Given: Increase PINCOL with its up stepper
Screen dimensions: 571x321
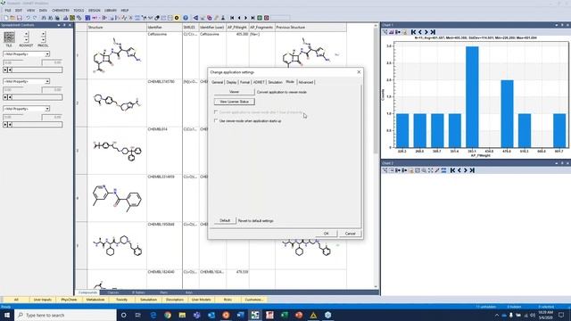Looking at the screenshot, I should click(43, 34).
